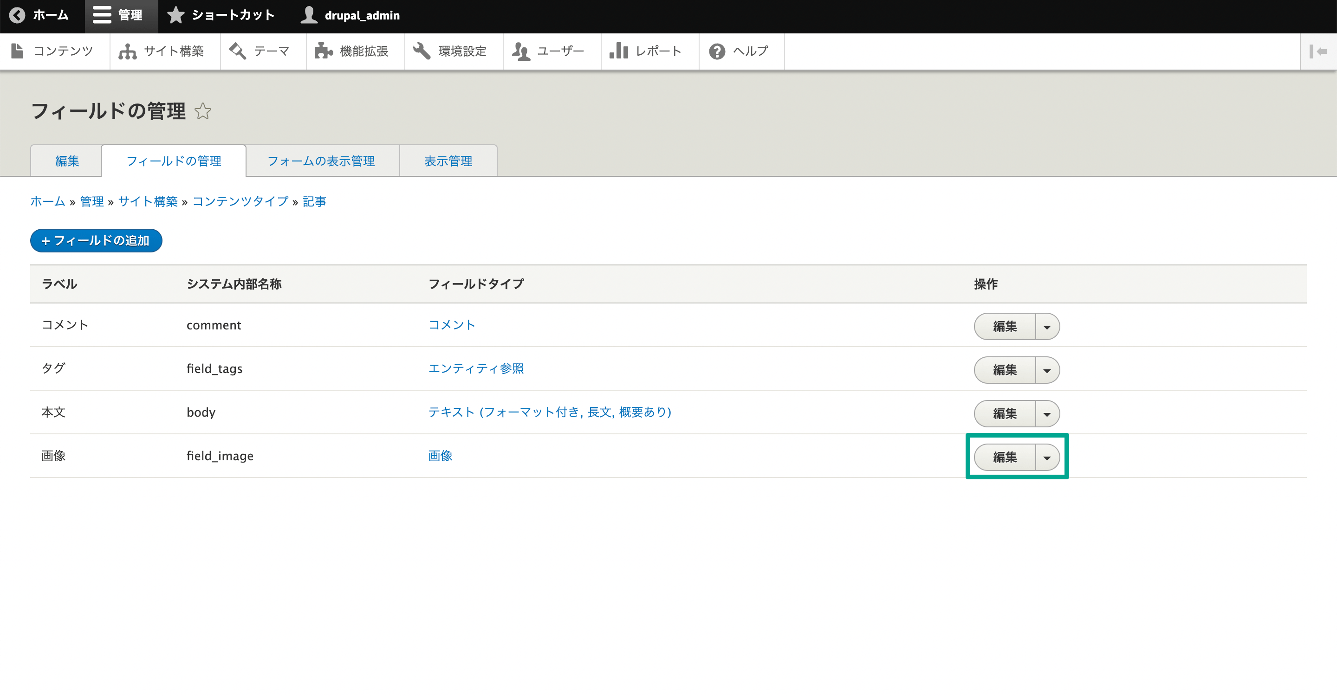
Task: Click the body machine name text
Action: [x=201, y=412]
